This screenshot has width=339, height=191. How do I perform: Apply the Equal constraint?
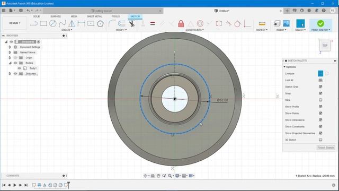[153, 23]
